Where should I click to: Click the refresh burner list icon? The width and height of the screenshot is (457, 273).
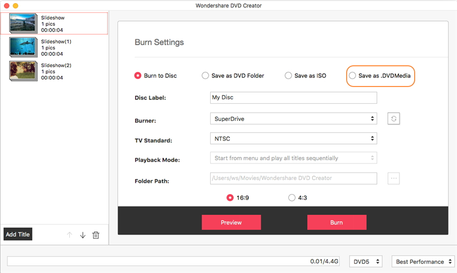[394, 119]
